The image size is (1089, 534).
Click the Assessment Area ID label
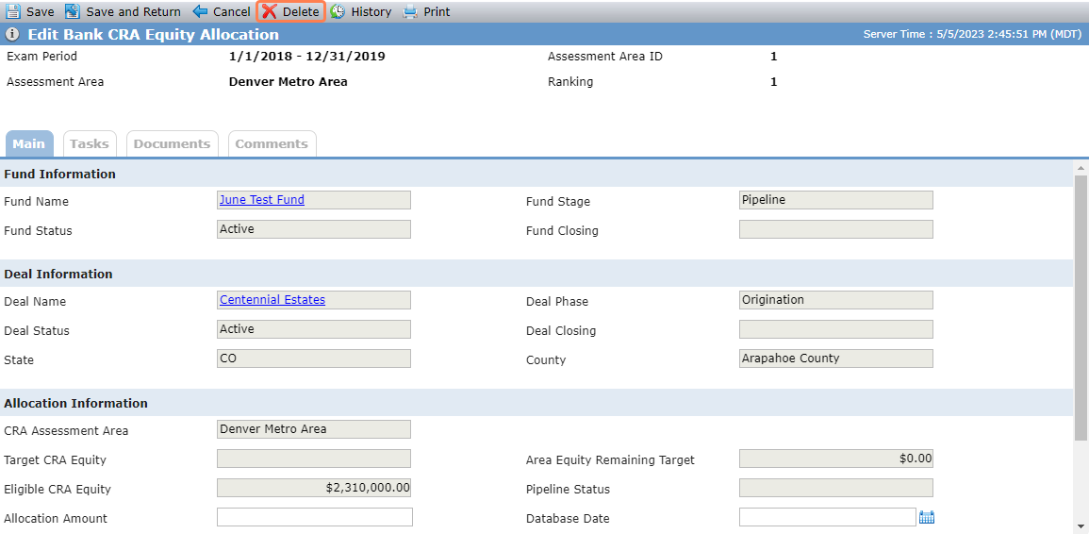[x=605, y=57]
